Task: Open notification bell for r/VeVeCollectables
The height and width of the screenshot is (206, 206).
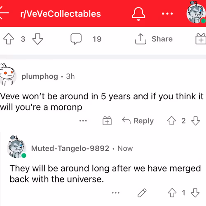Action: pos(138,14)
